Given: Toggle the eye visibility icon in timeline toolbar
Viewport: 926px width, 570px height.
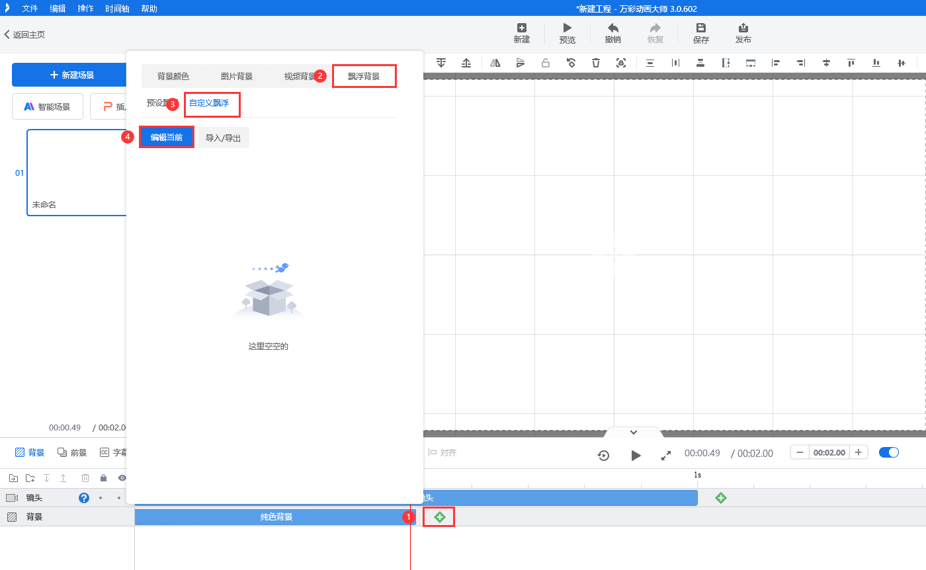Looking at the screenshot, I should coord(122,478).
